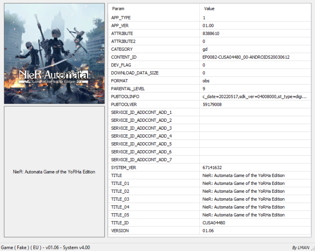Select the PUBTOOLVER value 59179008
The image size is (315, 251).
(x=212, y=104)
